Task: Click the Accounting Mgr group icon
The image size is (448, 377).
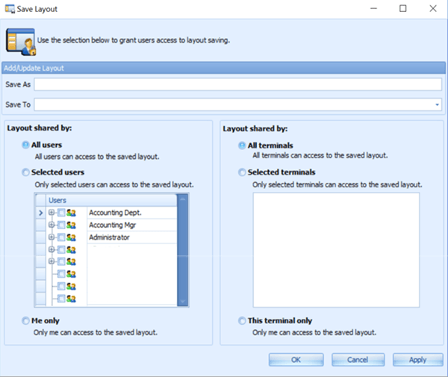Action: tap(71, 225)
